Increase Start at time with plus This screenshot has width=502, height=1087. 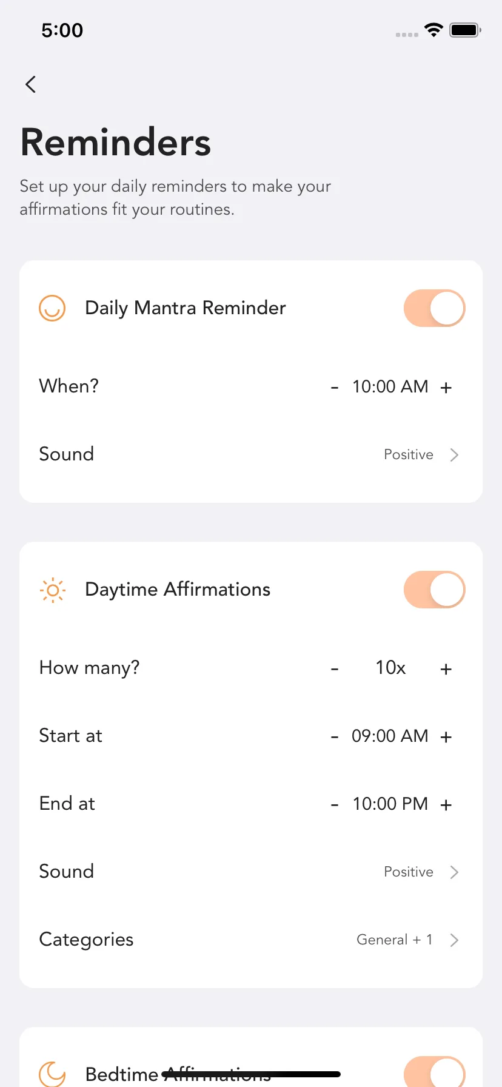446,736
